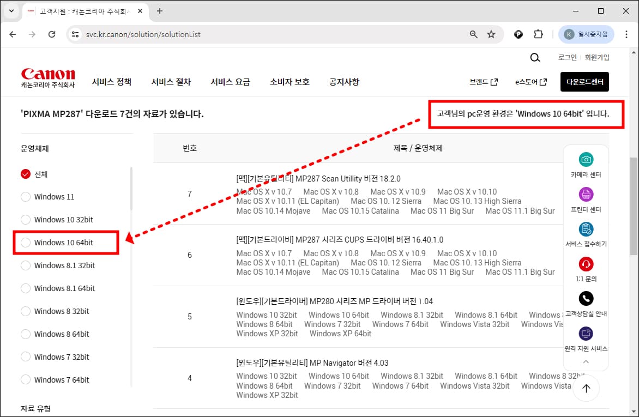The width and height of the screenshot is (639, 417).
Task: Open the 원격 지원 서비스 icon
Action: (586, 334)
